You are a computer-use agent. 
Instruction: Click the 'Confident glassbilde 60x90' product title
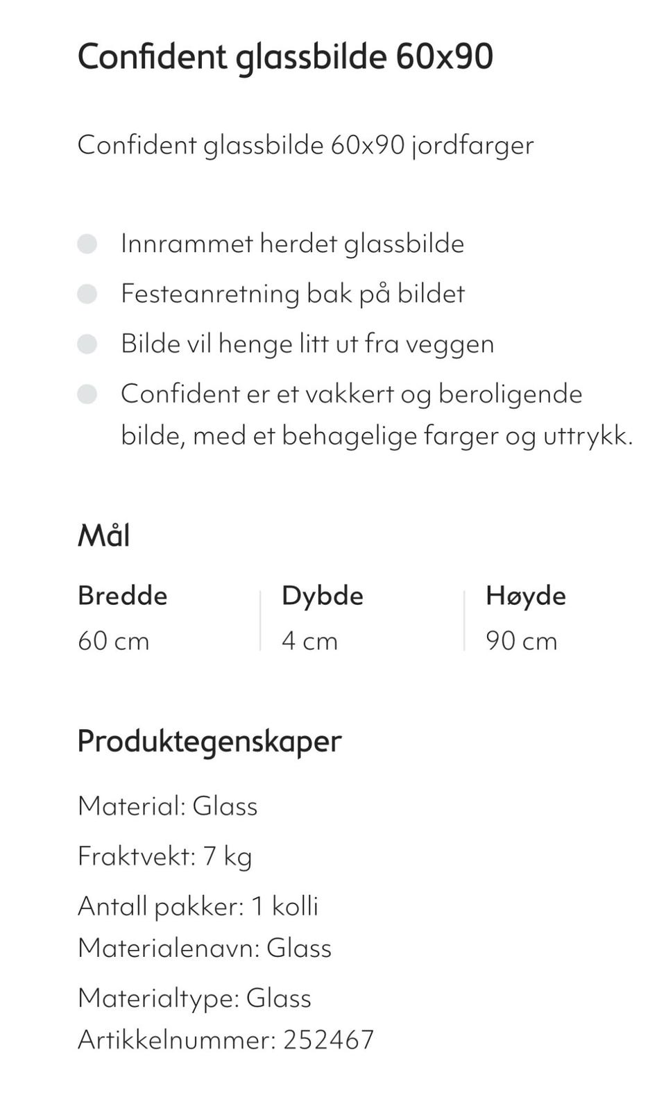pos(284,57)
